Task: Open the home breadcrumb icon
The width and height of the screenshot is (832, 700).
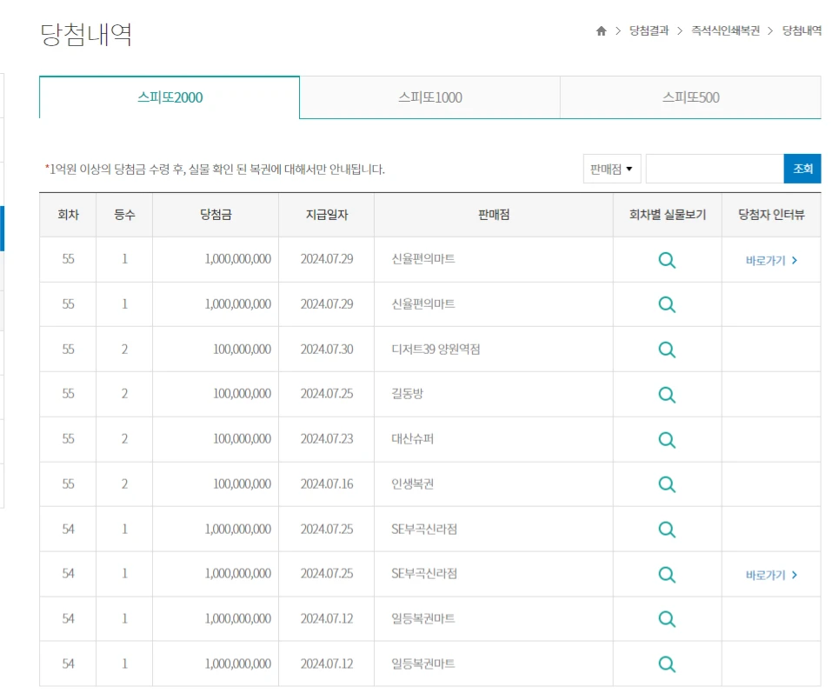Action: (x=601, y=29)
